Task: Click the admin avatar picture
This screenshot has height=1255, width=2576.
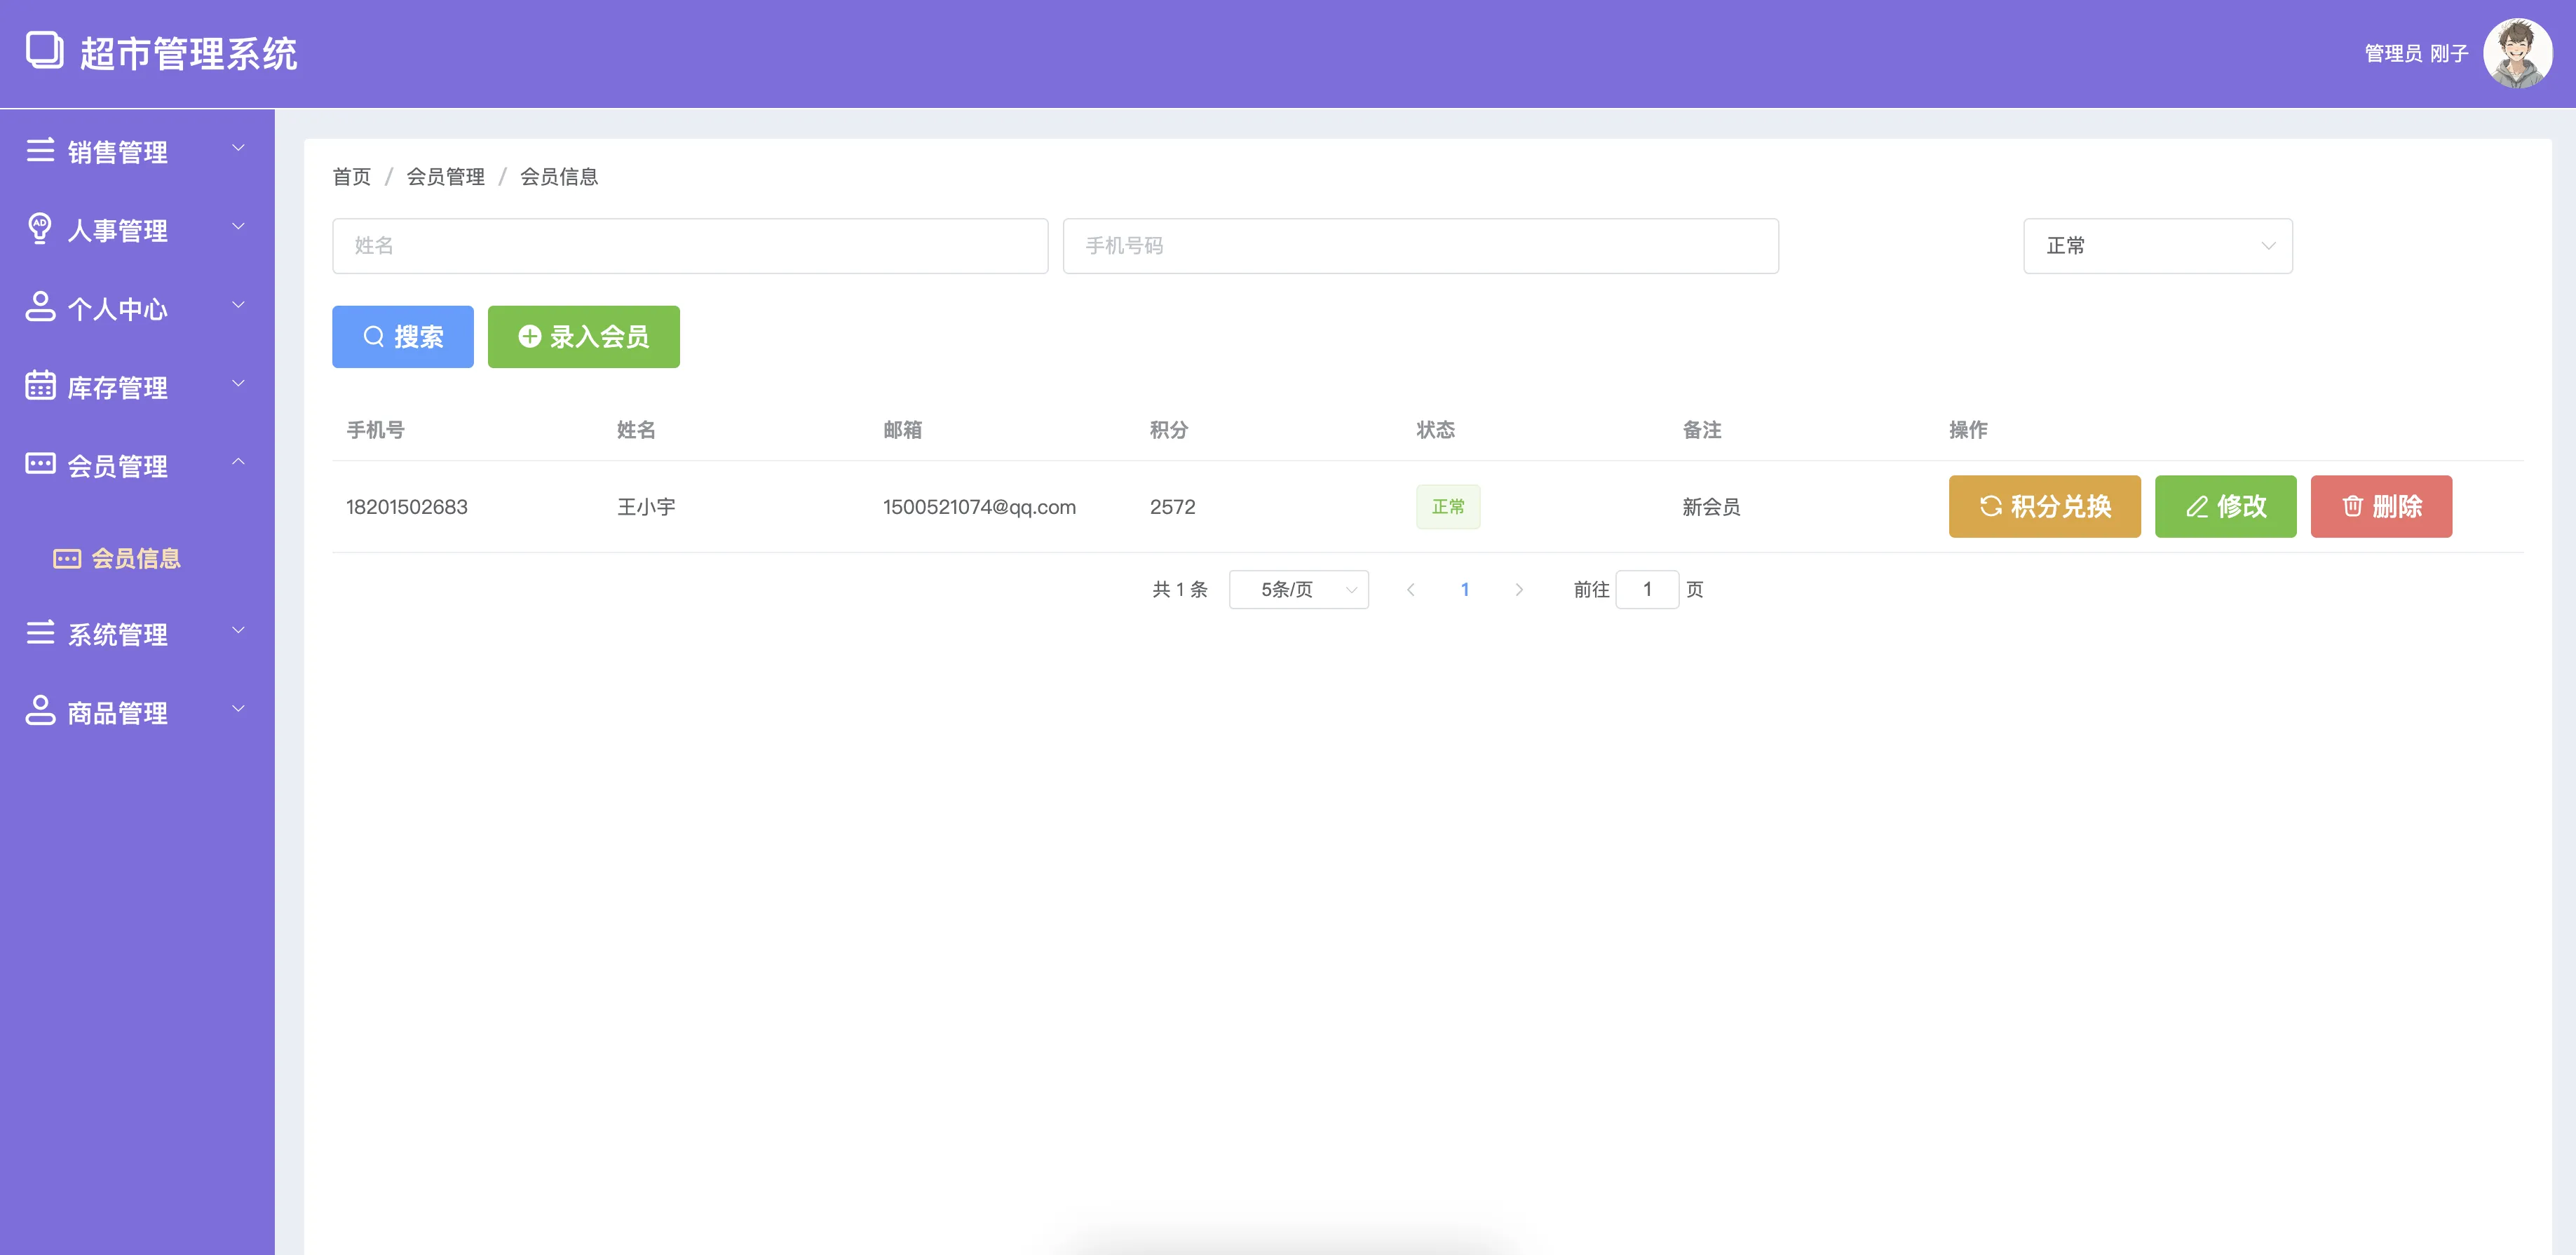Action: click(x=2517, y=53)
